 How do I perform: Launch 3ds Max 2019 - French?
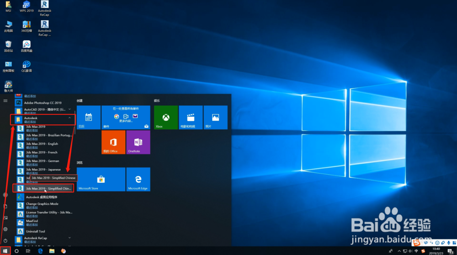tap(45, 154)
